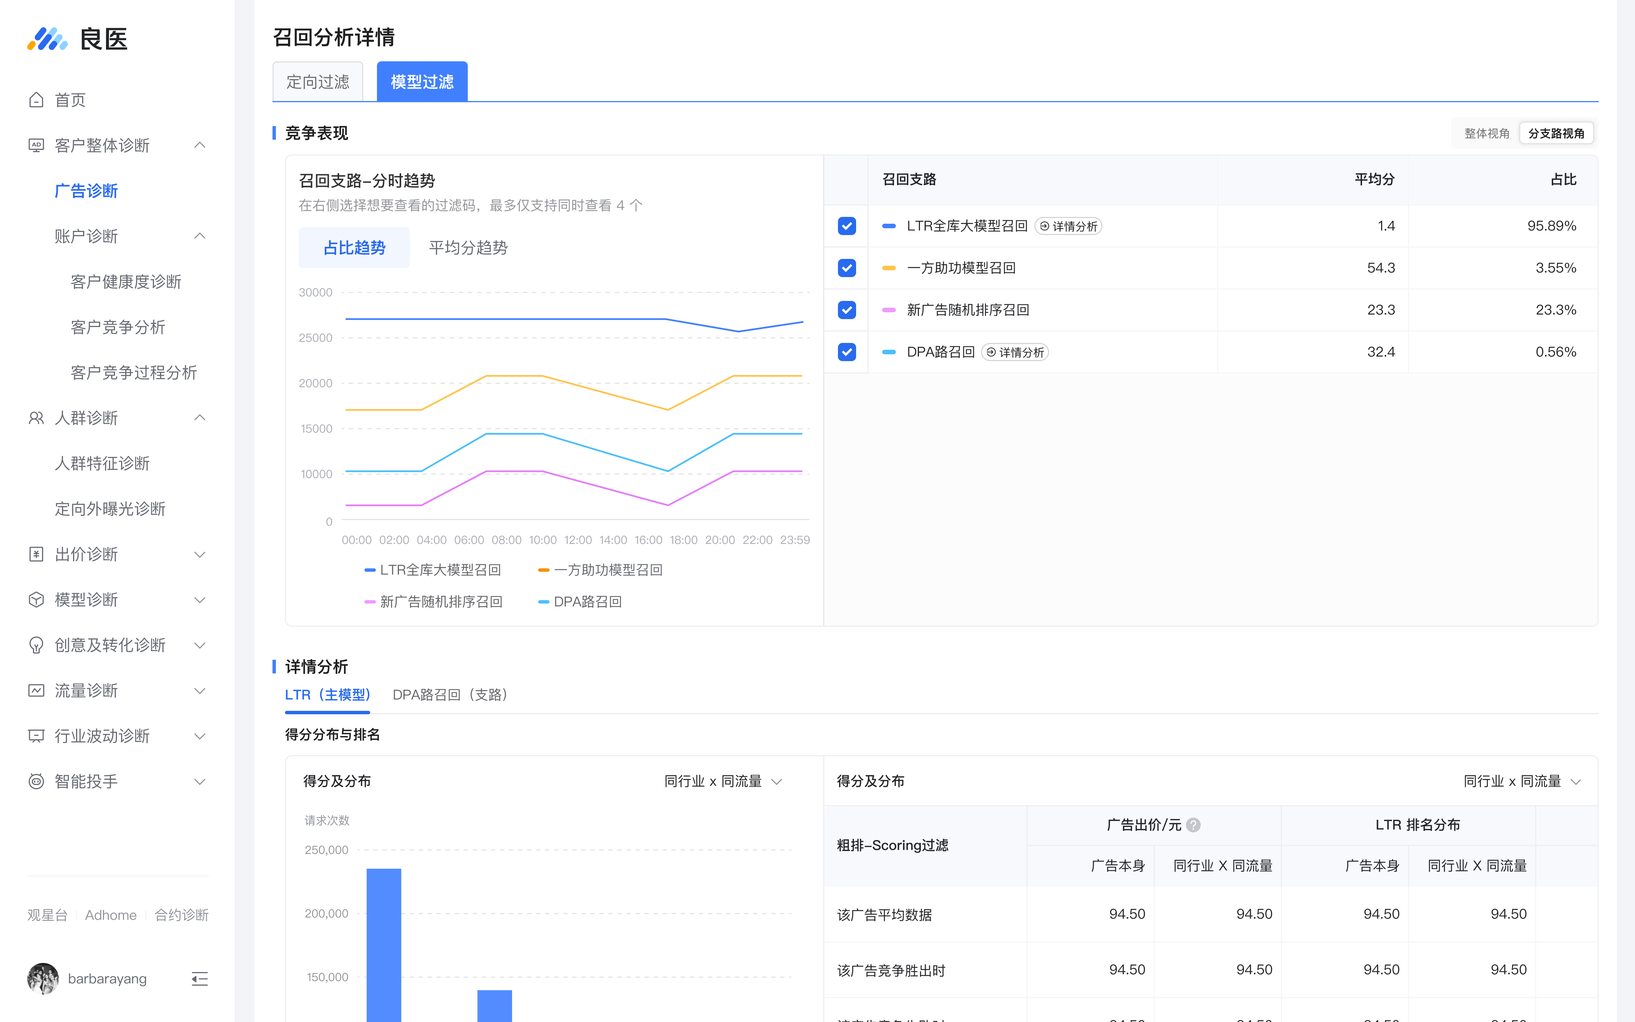Open the Adhome footer link

coord(111,915)
